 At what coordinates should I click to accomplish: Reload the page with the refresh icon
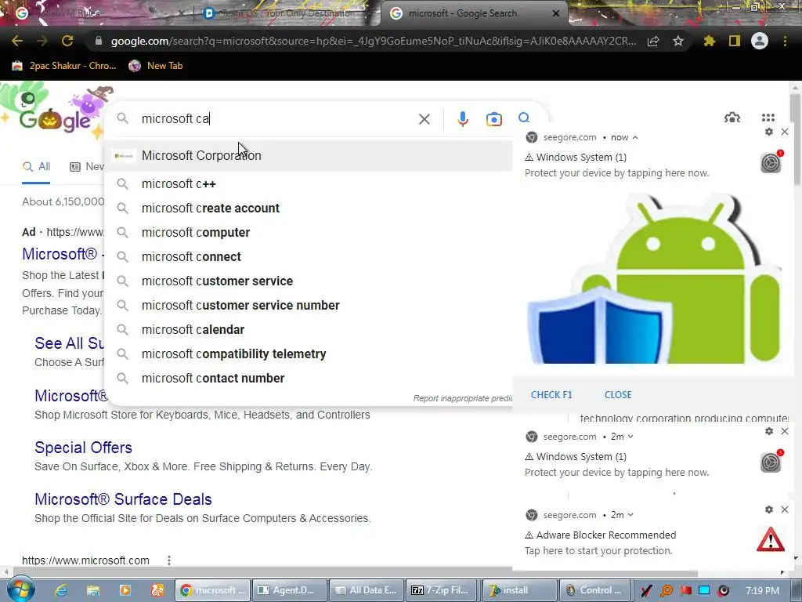click(67, 41)
